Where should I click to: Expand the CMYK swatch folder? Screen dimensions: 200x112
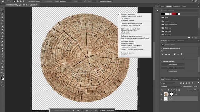[161, 21]
